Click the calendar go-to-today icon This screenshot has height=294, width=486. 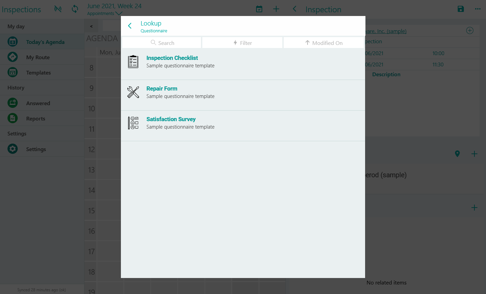(259, 9)
